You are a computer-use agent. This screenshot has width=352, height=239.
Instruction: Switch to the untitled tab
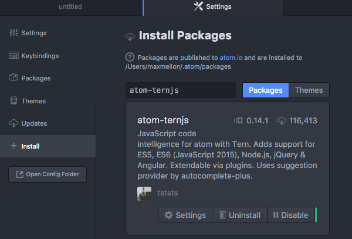pos(70,6)
